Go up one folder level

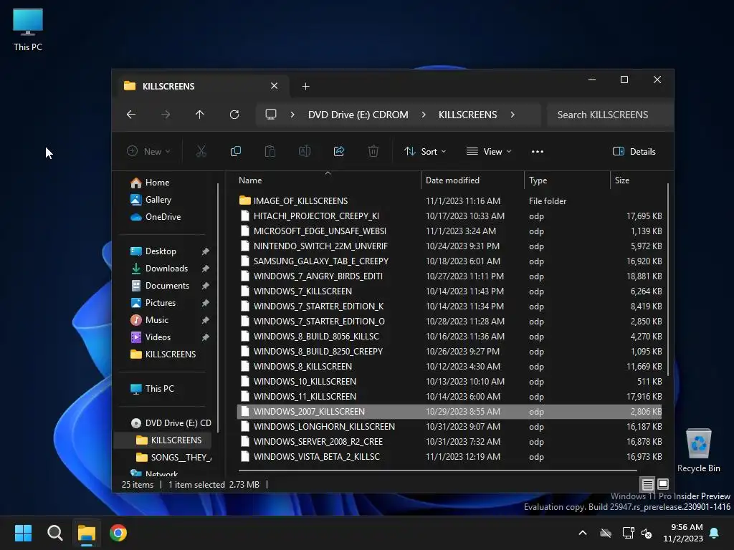(200, 115)
